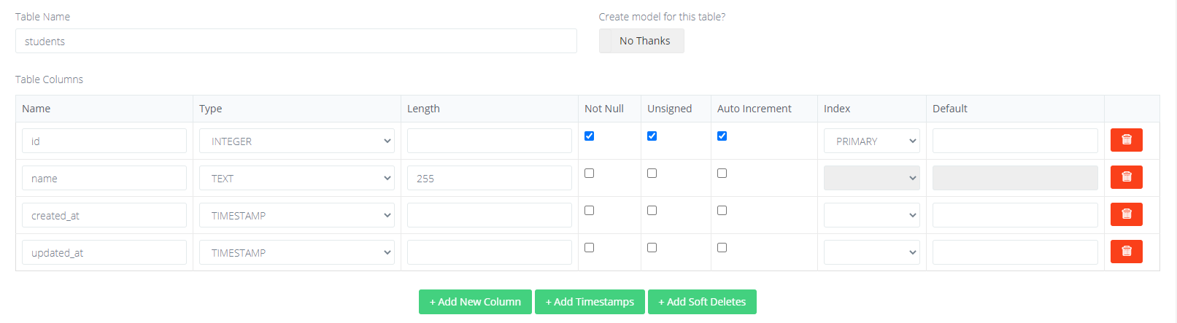1177x323 pixels.
Task: Click the Default field for id row
Action: point(1014,141)
